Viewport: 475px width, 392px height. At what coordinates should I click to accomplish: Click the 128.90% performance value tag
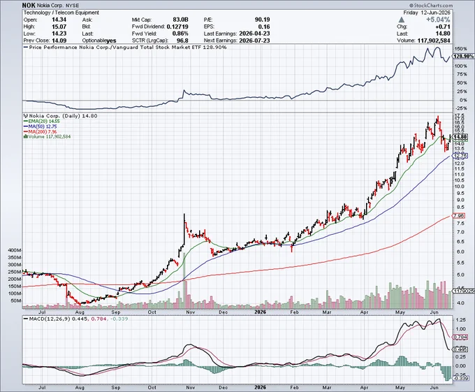pos(464,57)
